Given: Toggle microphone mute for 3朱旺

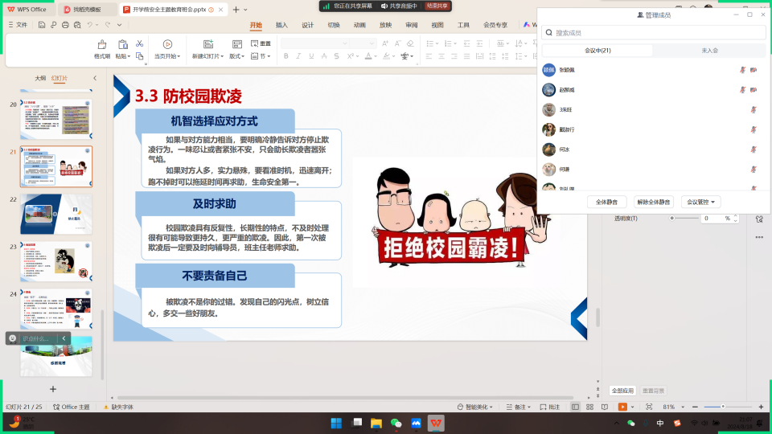Looking at the screenshot, I should click(754, 110).
